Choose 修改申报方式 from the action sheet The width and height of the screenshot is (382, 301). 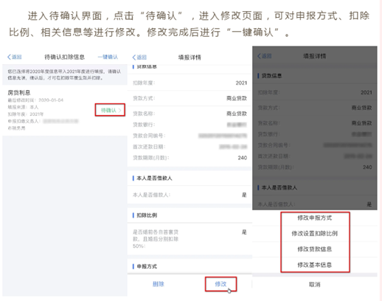(315, 218)
